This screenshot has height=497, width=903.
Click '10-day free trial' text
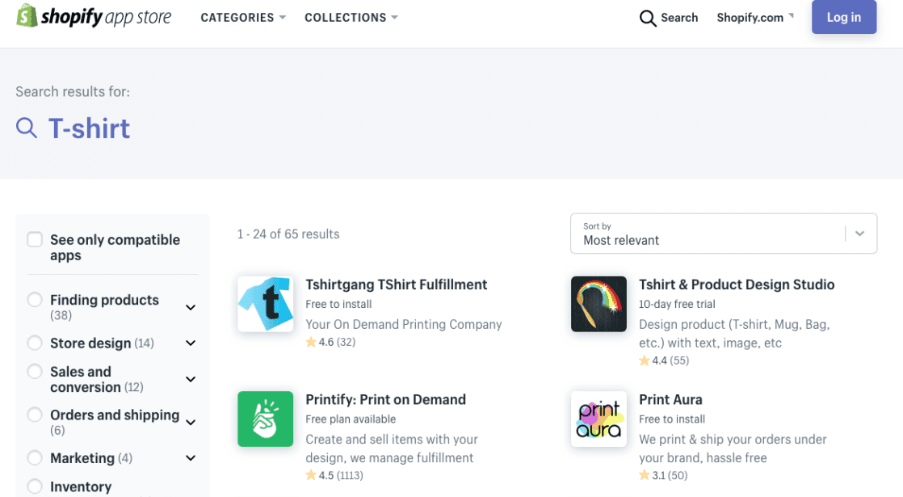click(677, 304)
